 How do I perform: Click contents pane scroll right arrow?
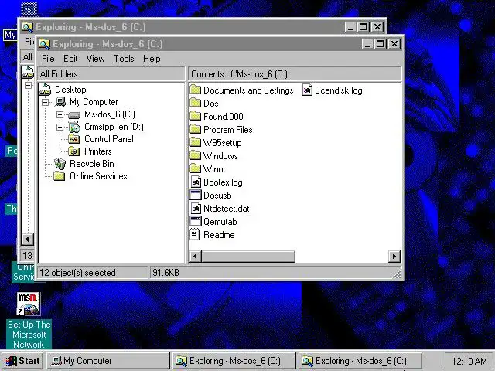[394, 256]
